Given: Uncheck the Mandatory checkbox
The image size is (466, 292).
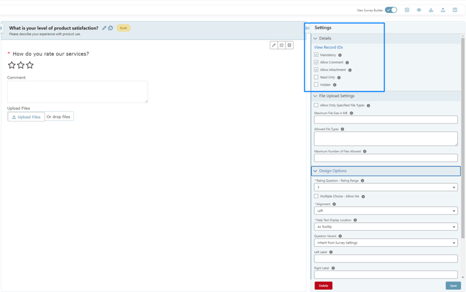Looking at the screenshot, I should click(x=316, y=55).
